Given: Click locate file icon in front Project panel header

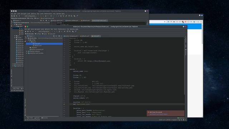Looking at the screenshot, I should click(x=54, y=36).
